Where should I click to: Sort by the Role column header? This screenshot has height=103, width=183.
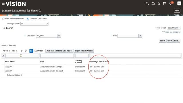pyautogui.click(x=42, y=62)
